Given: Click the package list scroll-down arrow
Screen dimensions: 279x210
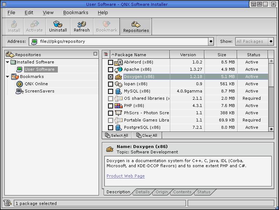Looking at the screenshot, I should pyautogui.click(x=271, y=129).
